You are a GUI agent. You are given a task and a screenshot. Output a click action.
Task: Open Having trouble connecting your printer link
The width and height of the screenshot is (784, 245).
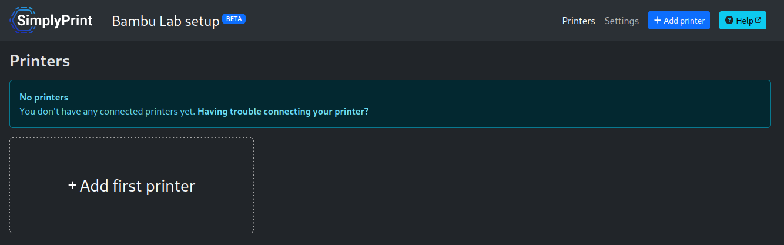[x=283, y=111]
